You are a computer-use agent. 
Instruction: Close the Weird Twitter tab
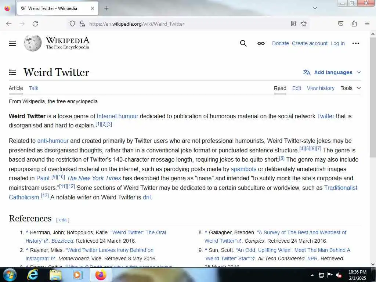pos(92,8)
